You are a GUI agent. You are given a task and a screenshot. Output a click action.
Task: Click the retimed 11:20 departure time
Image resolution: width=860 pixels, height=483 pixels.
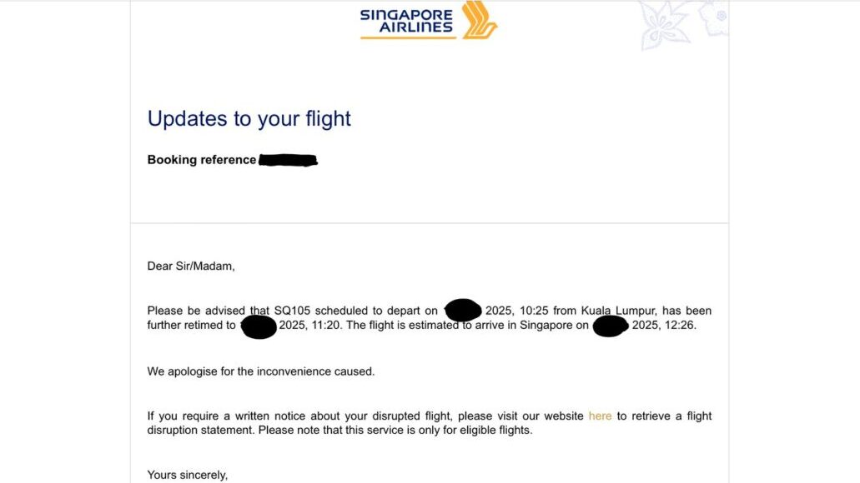[x=325, y=326]
